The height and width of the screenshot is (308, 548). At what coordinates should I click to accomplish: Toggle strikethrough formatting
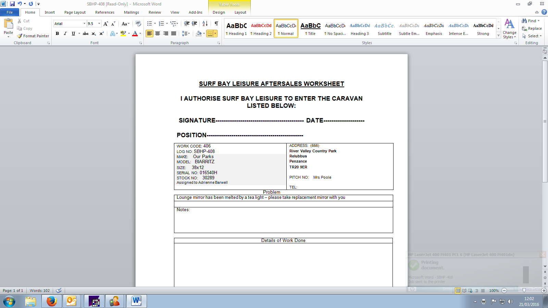[86, 34]
